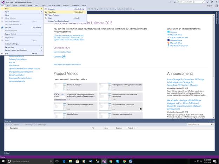
Task: Click the Save All icon in File menu
Action: (x=2, y=27)
